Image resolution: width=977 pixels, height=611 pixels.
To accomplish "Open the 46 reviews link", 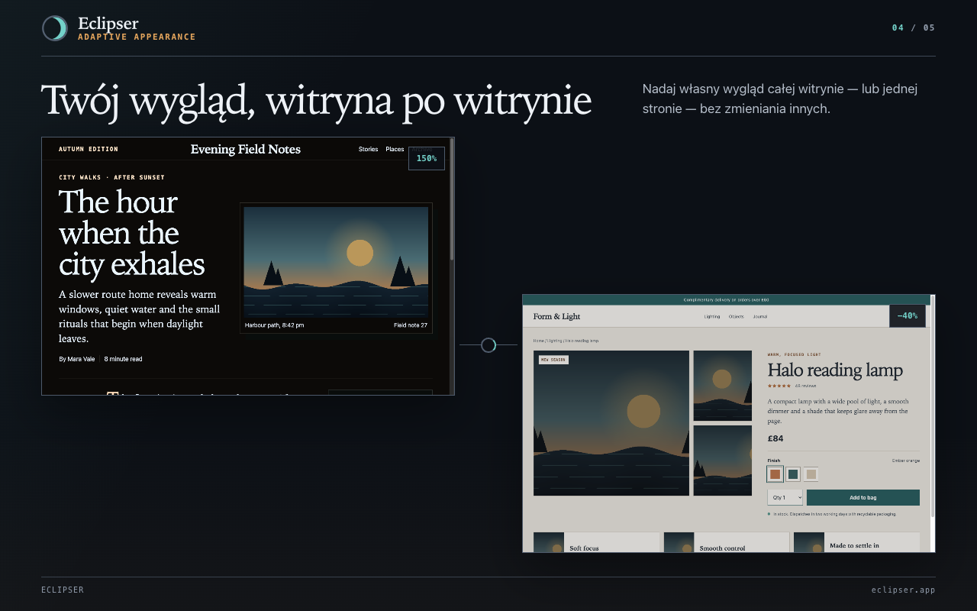I will coord(805,386).
